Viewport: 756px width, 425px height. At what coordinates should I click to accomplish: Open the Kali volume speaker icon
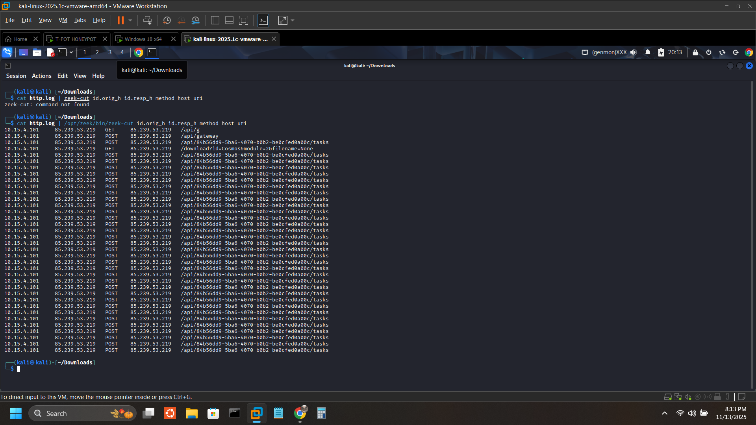point(633,52)
